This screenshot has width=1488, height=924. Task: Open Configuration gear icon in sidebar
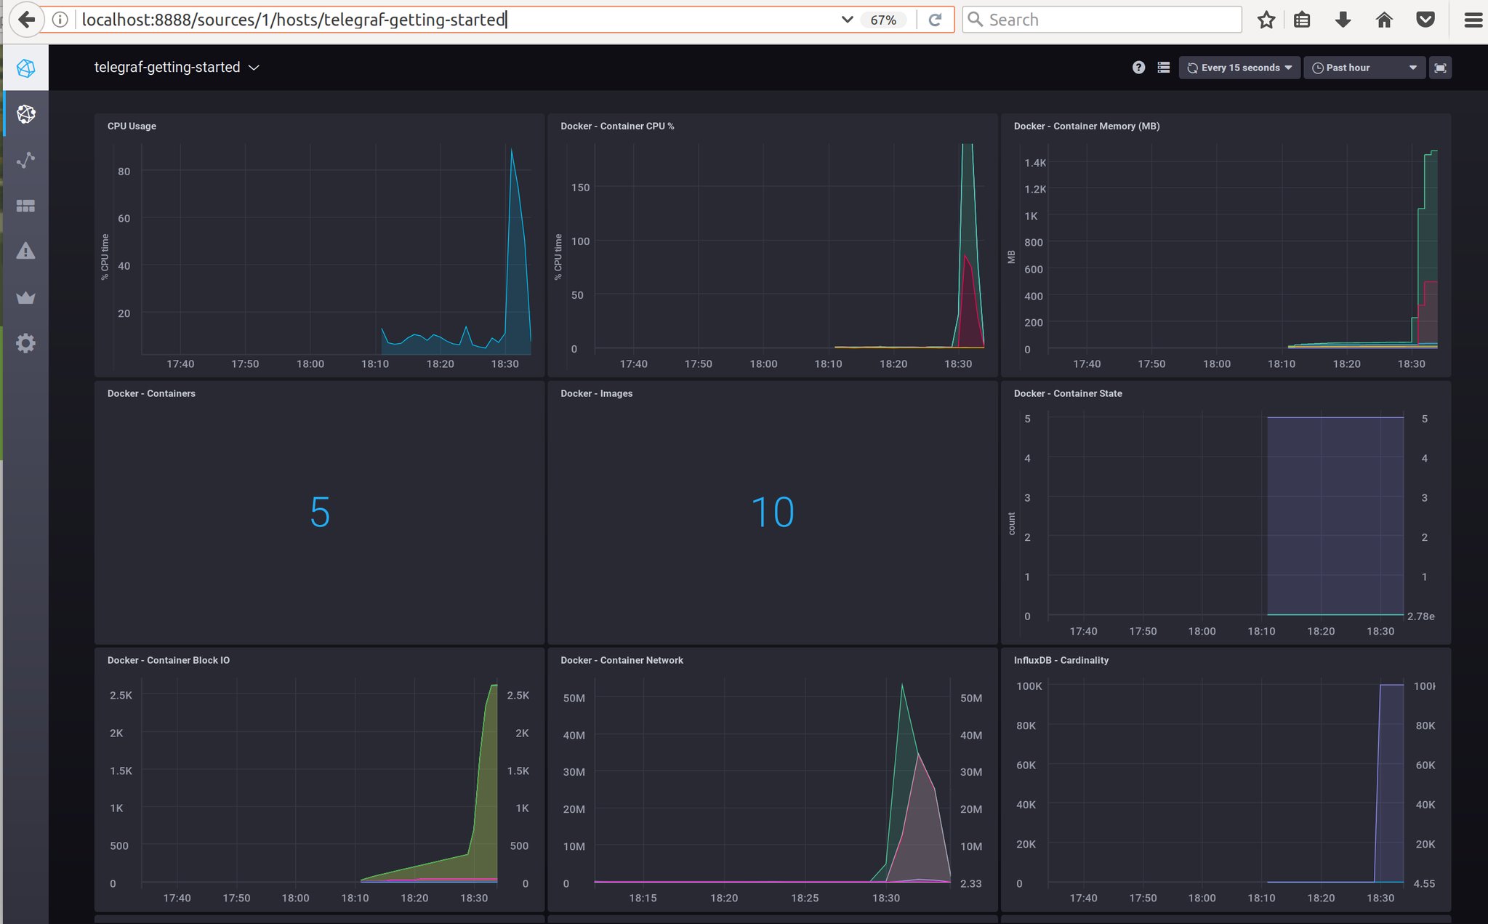(26, 343)
